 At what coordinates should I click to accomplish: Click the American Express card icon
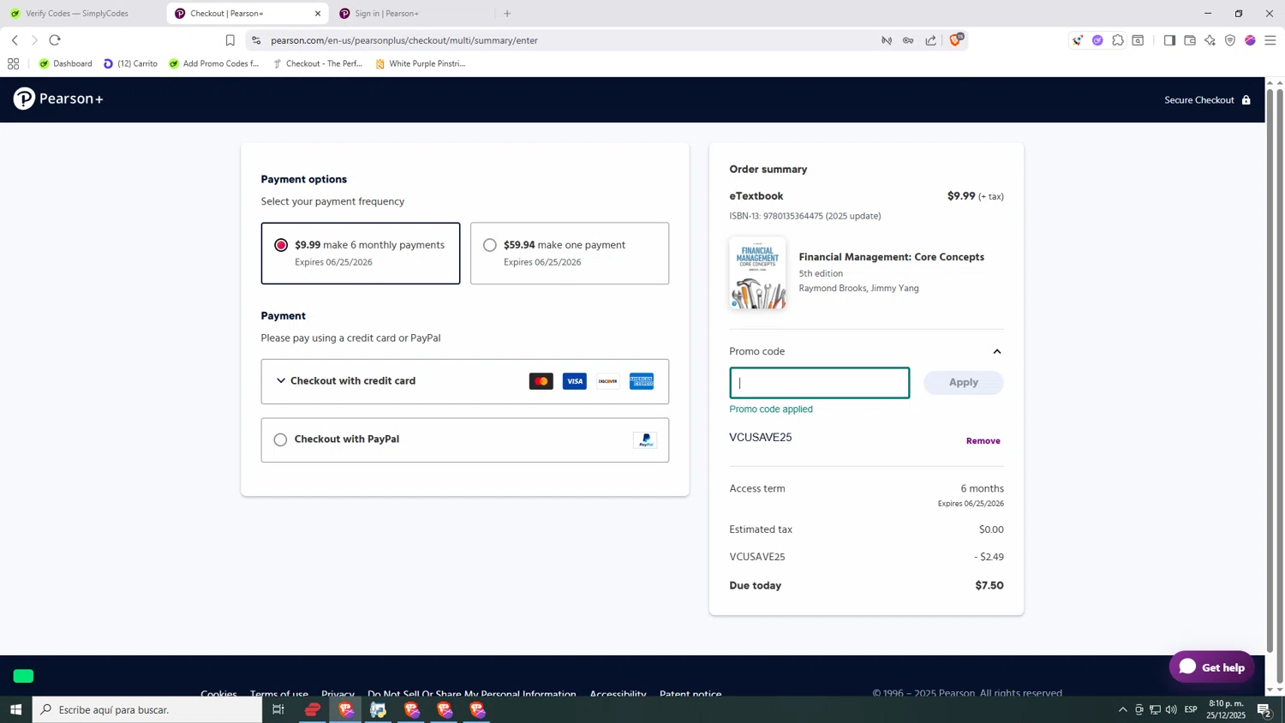pyautogui.click(x=642, y=381)
